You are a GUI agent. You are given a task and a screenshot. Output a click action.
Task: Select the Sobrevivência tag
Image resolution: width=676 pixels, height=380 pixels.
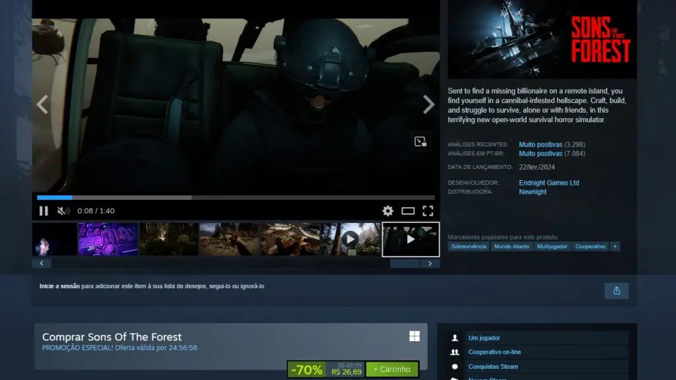click(x=468, y=246)
